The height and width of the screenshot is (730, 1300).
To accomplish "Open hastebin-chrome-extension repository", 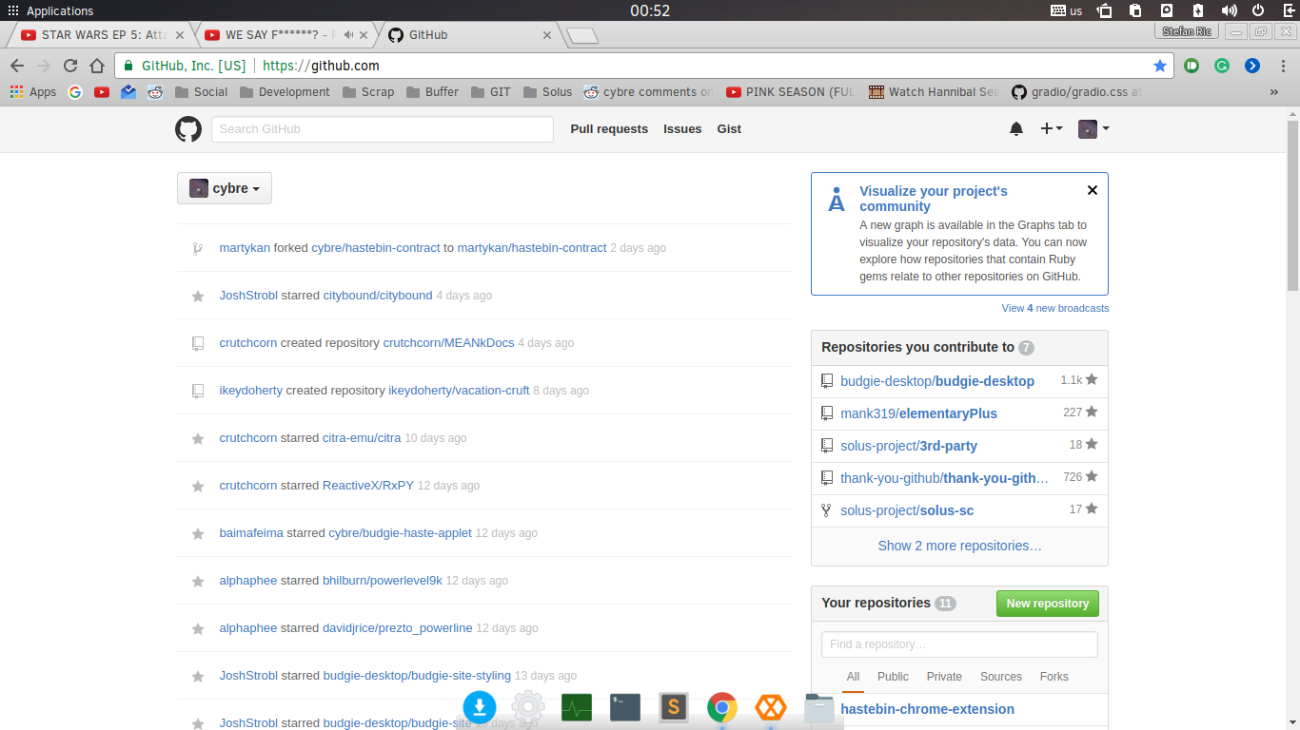I will click(x=927, y=709).
